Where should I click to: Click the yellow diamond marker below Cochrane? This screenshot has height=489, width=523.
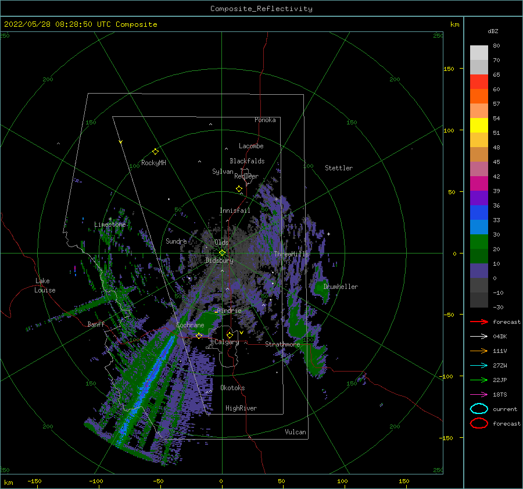tap(199, 336)
